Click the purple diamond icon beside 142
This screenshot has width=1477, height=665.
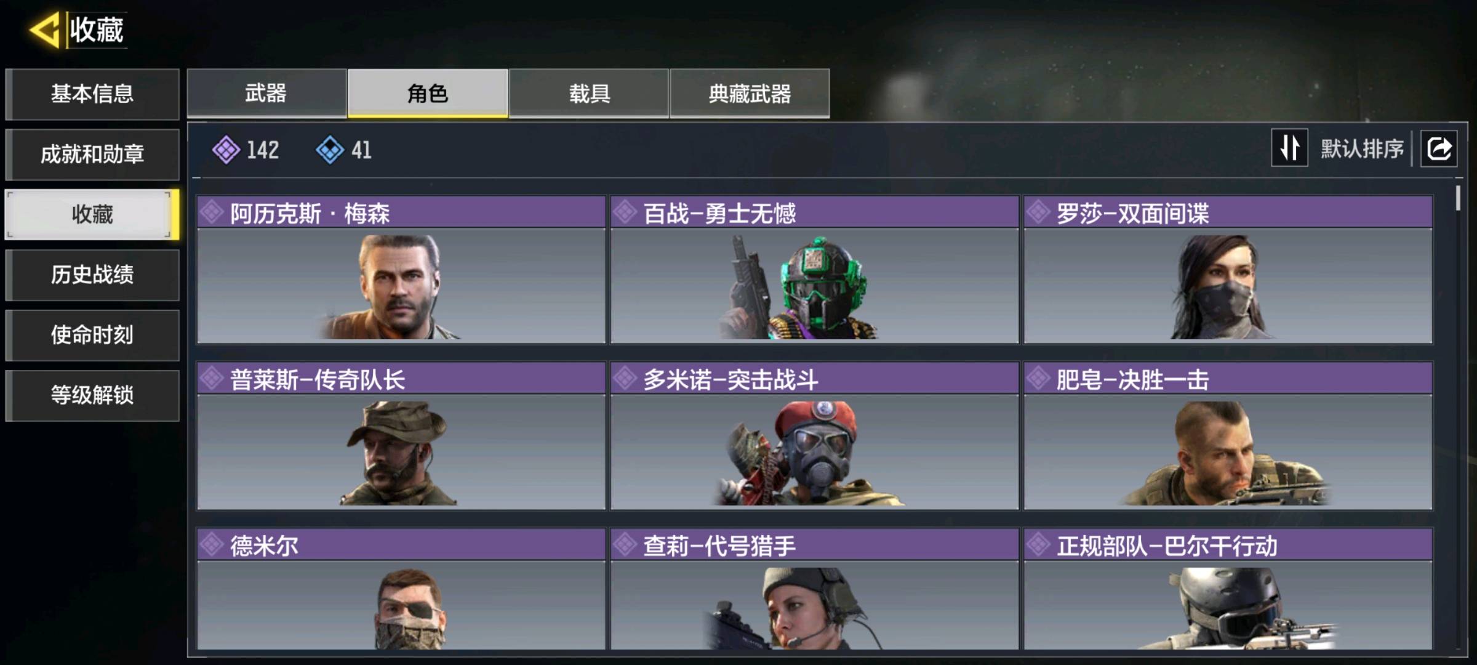(226, 150)
